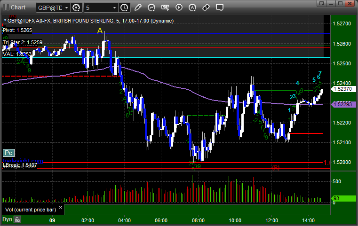Toggle the Dyn lock icon
This screenshot has height=226, width=358.
pos(17,219)
